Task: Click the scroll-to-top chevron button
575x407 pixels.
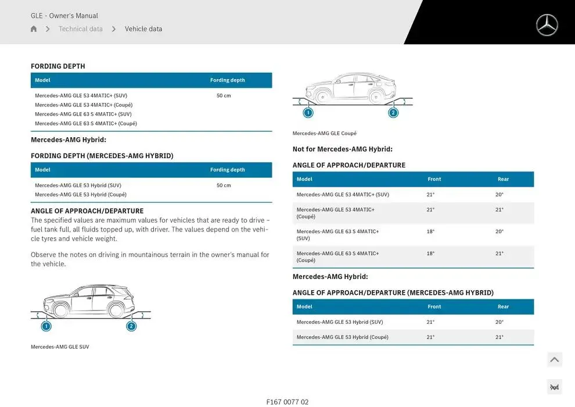Action: tap(554, 359)
